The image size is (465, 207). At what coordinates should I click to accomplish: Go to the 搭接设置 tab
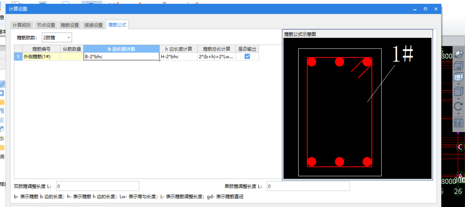(93, 25)
